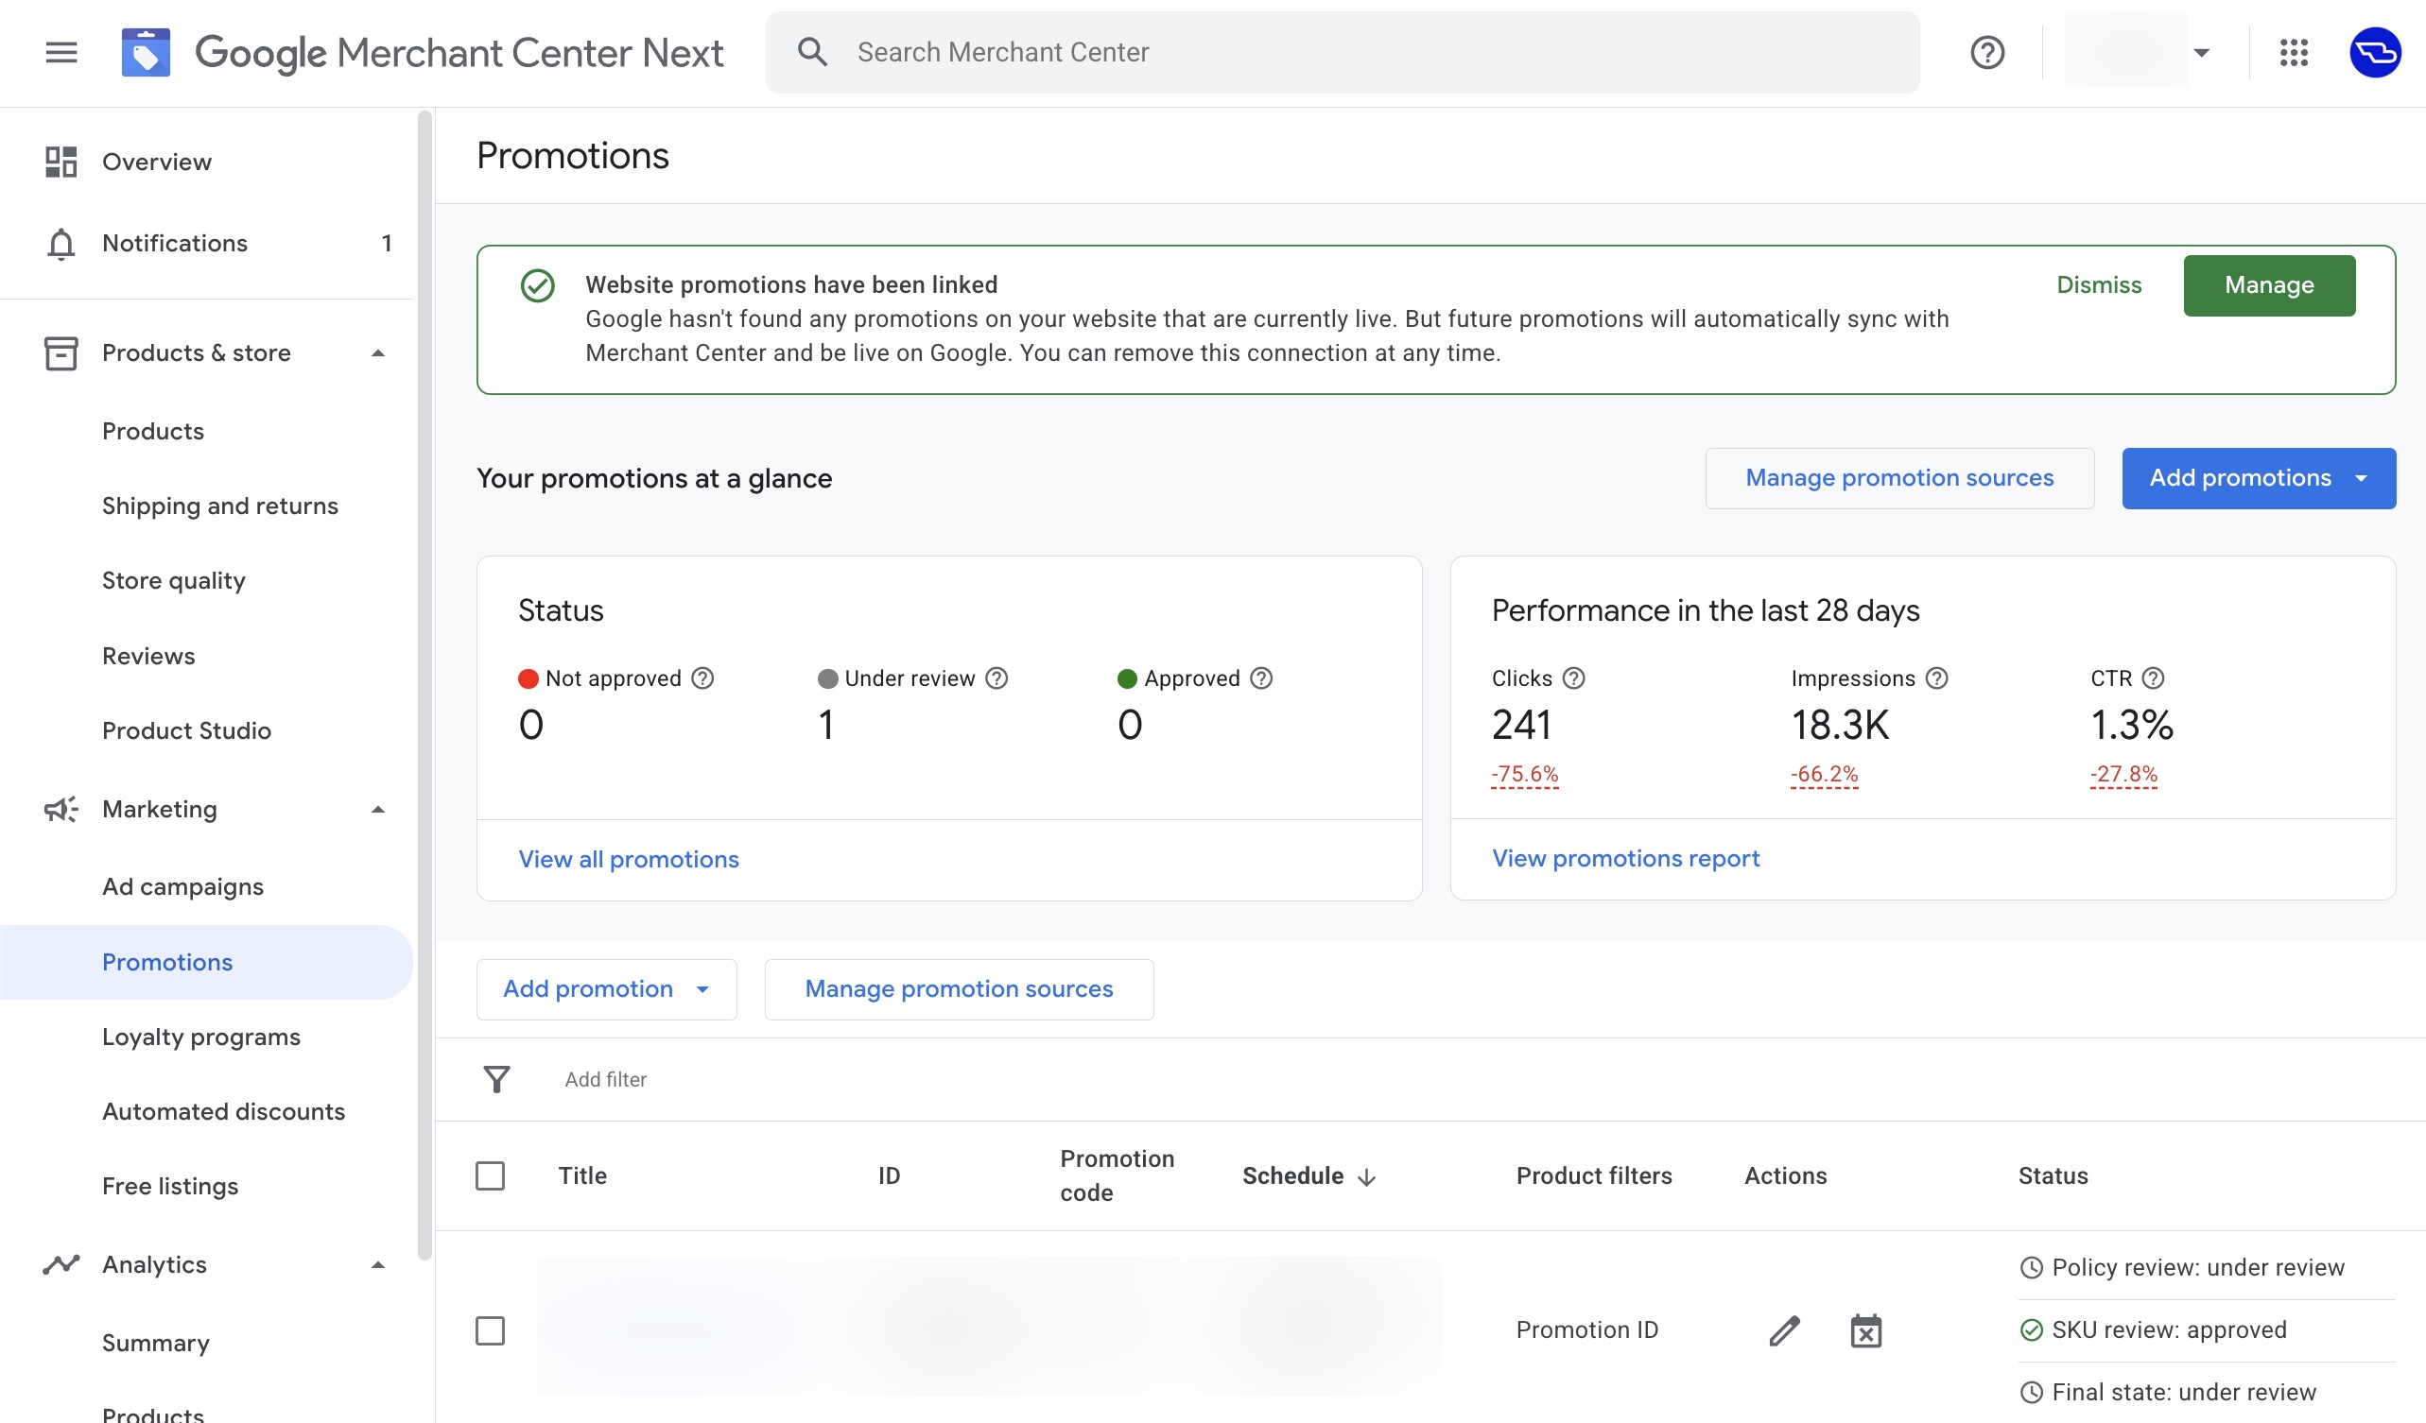The image size is (2426, 1423).
Task: Dismiss the website promotions banner
Action: click(x=2099, y=284)
